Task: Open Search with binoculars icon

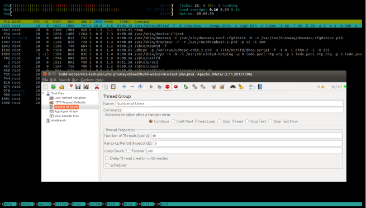Action: [232, 87]
